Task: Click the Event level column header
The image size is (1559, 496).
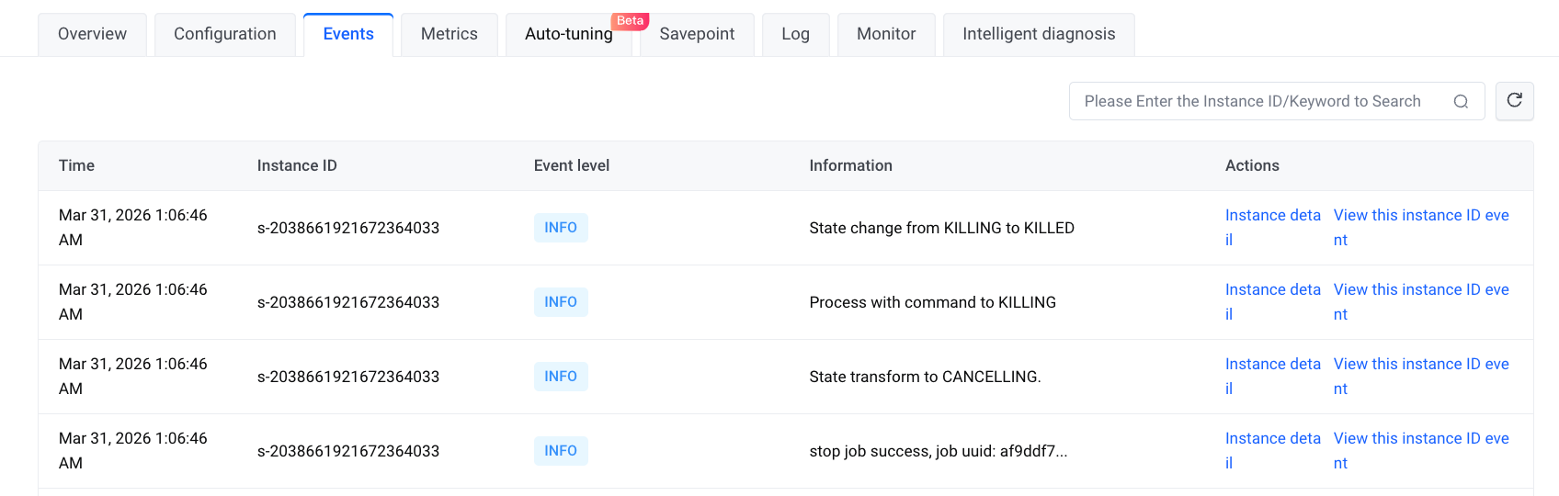Action: [x=572, y=165]
